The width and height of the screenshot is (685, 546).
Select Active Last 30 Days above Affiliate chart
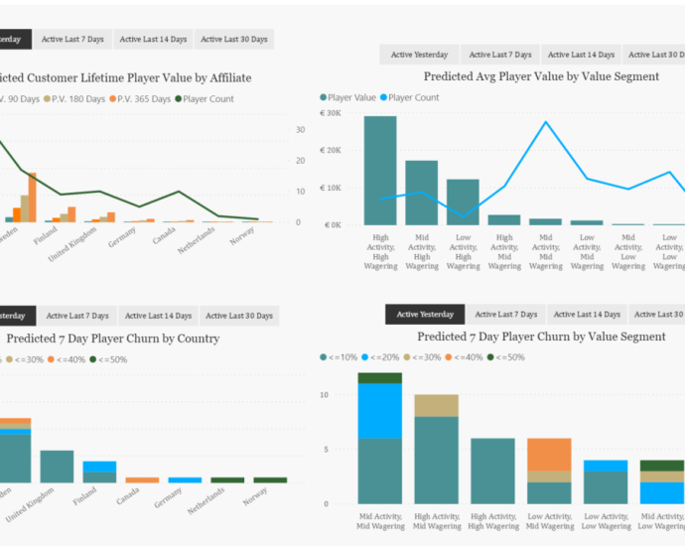[234, 39]
